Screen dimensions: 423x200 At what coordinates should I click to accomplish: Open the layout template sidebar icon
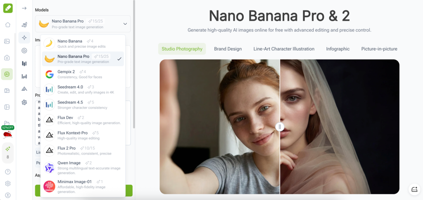(7, 107)
